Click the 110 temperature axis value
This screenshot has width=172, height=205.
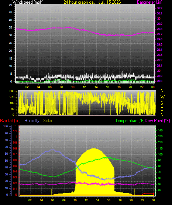pos(160,148)
